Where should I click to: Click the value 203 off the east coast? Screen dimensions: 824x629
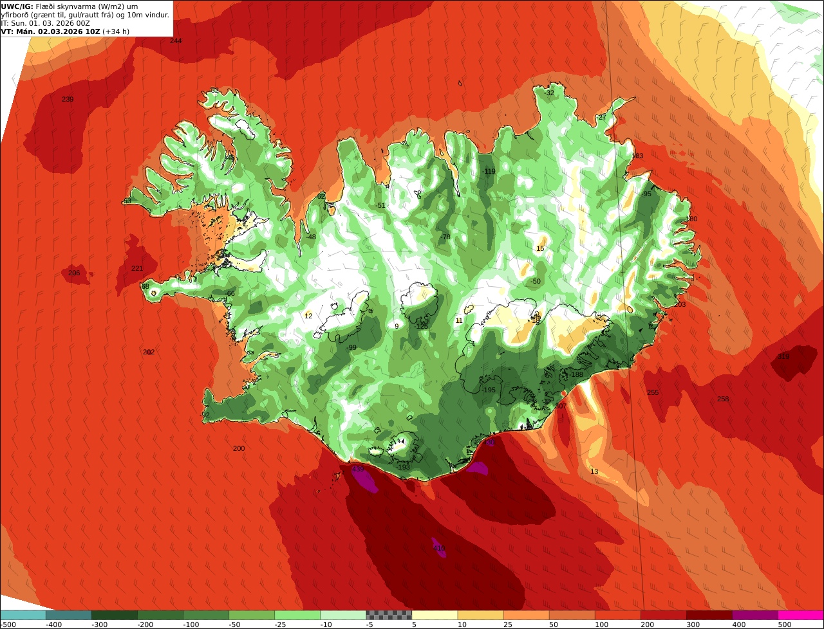coord(680,304)
